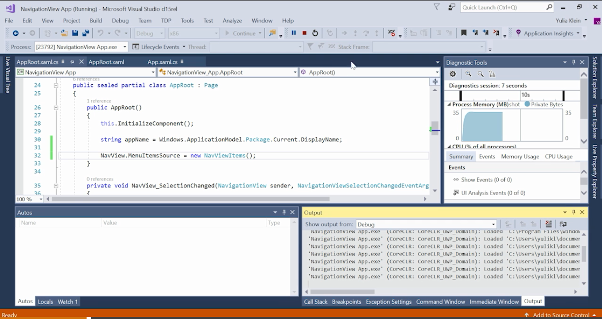Click the IntelliTrace events toolbar icon
Viewport: 602px width, 319px height.
(x=391, y=33)
